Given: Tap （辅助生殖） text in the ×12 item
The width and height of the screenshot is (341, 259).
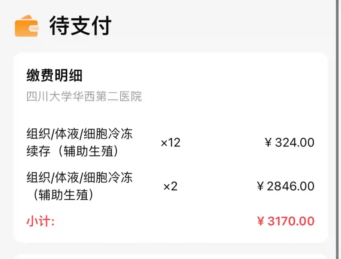Looking at the screenshot, I should (x=88, y=152).
